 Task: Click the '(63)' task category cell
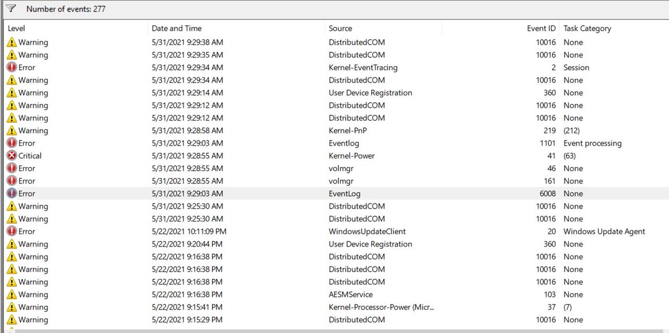(x=570, y=156)
